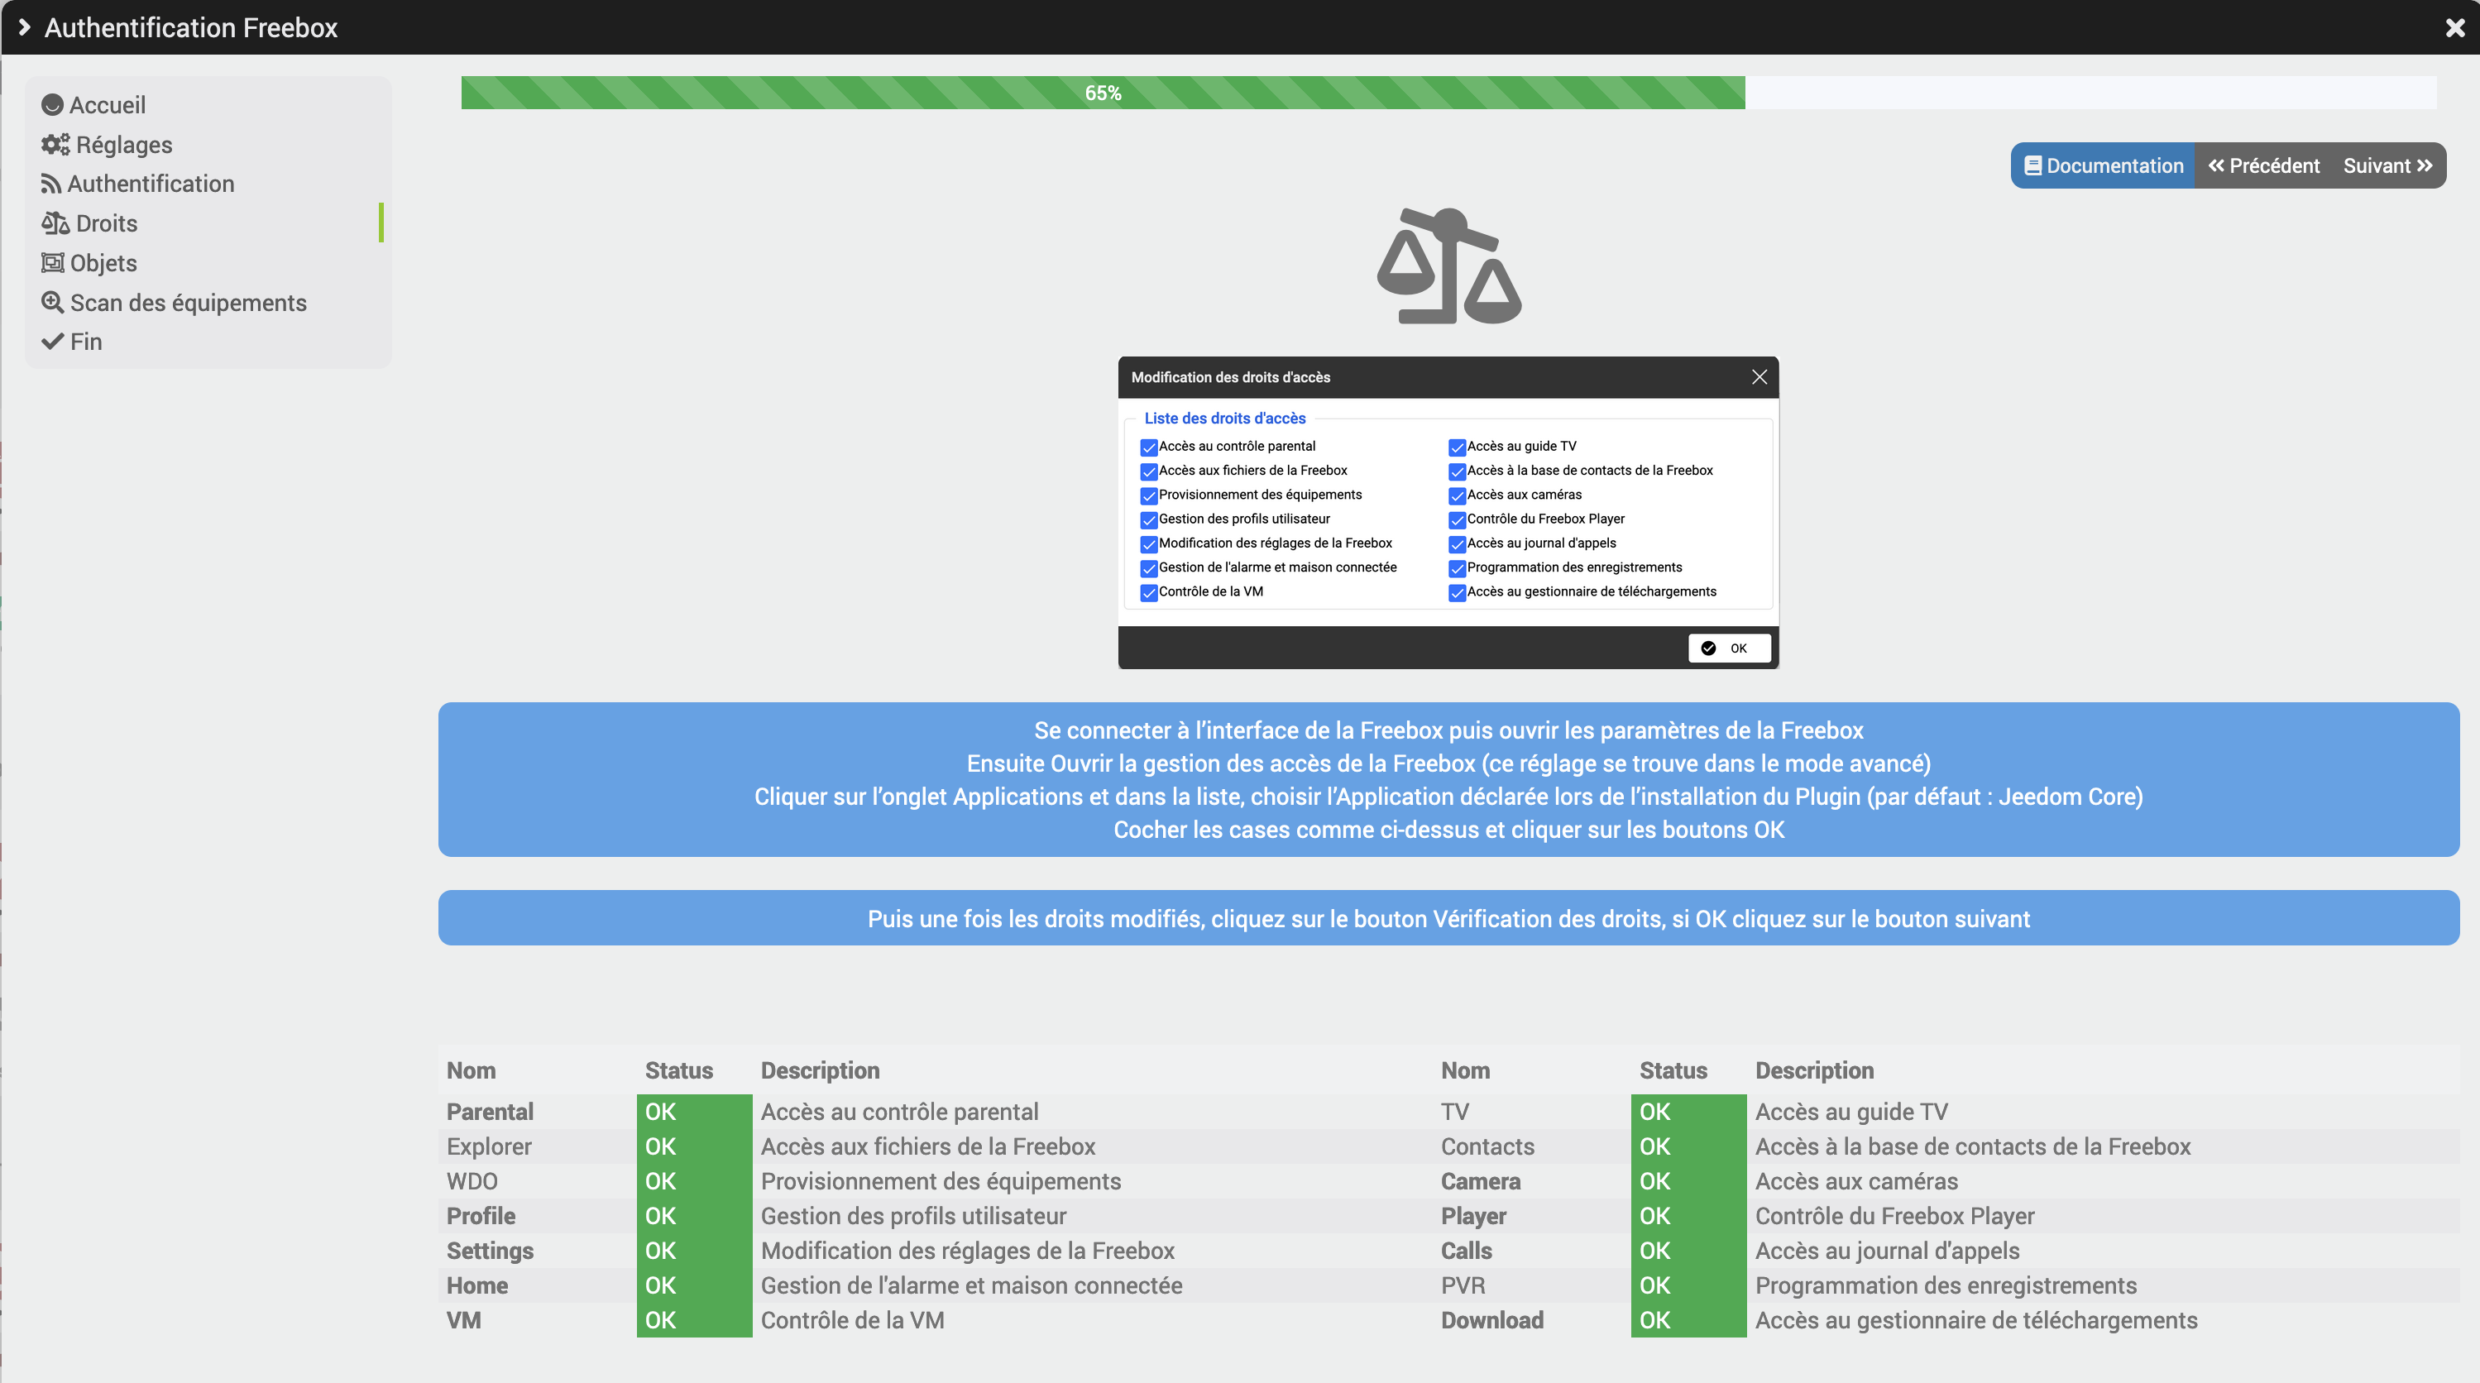Click the Calls row name

coord(1466,1250)
